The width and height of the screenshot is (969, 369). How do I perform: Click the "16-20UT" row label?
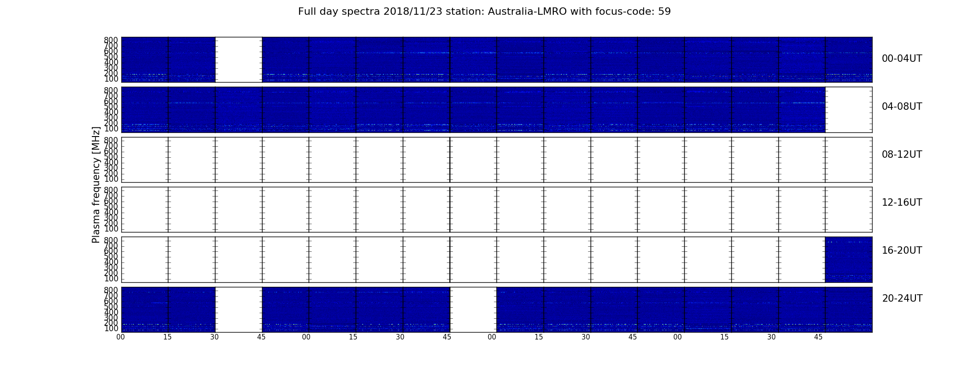[x=902, y=250]
